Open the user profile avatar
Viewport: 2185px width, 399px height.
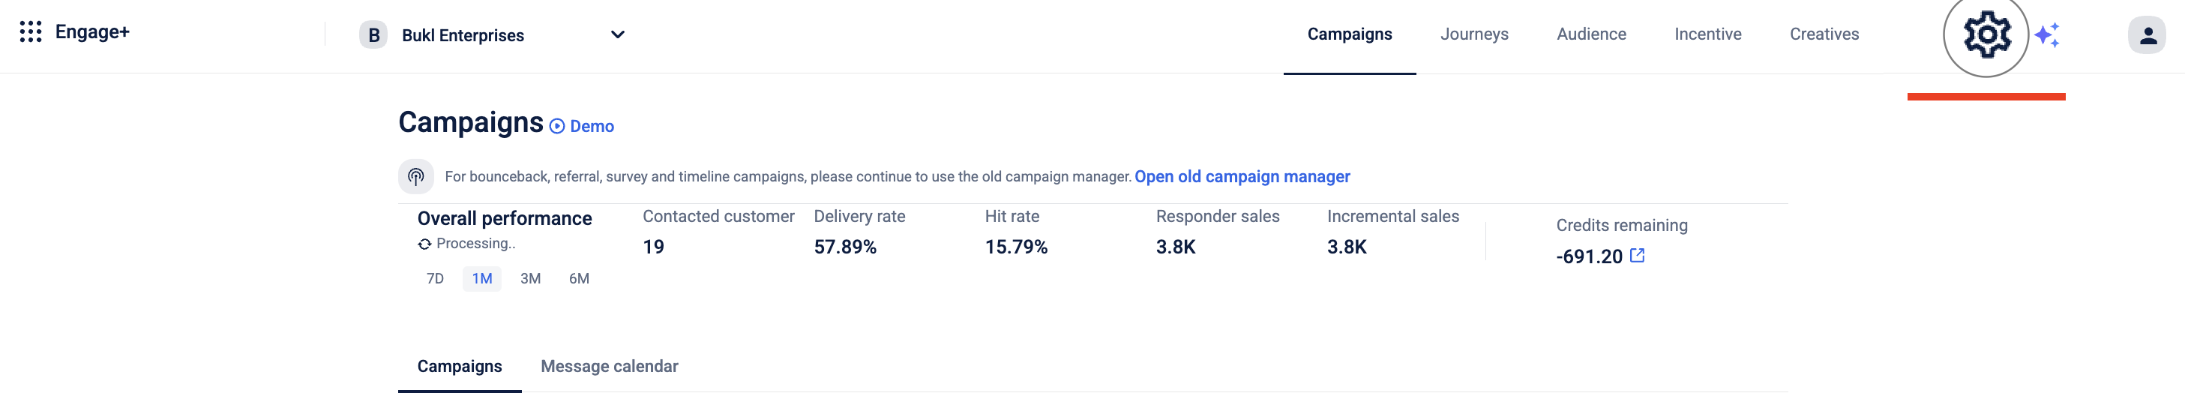(x=2147, y=34)
